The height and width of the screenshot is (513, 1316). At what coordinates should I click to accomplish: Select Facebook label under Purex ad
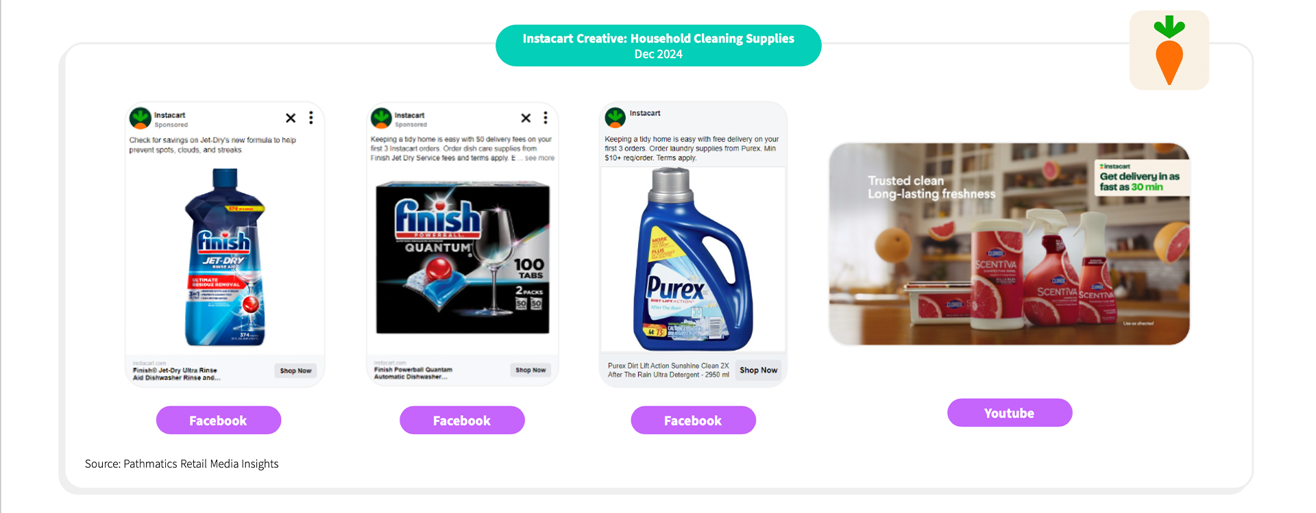[x=693, y=421]
